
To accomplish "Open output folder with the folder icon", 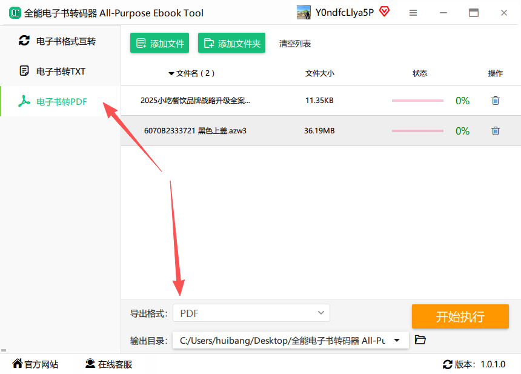I will pos(420,340).
